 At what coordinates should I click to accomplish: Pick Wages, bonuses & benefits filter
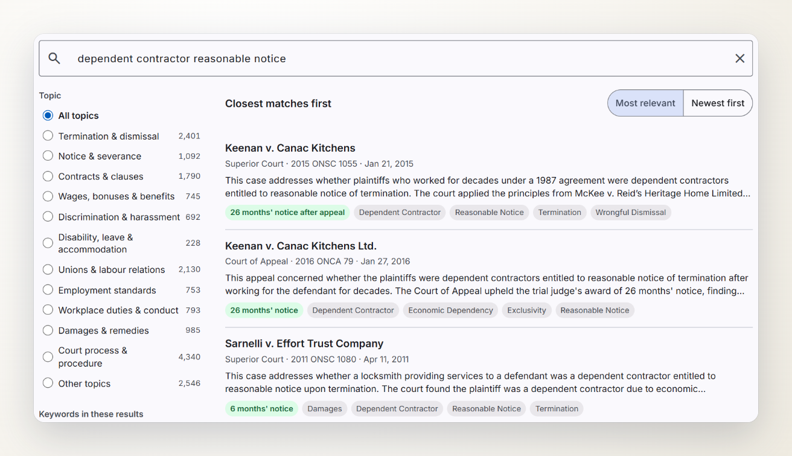click(48, 196)
